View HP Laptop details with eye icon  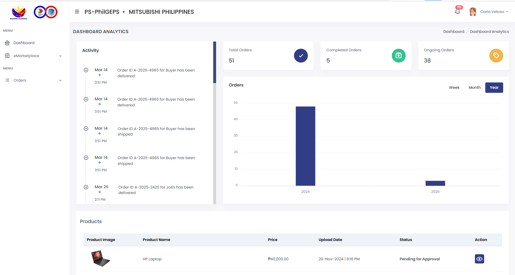479,259
